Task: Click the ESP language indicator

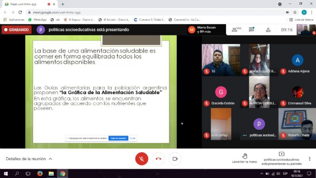Action: (285, 174)
